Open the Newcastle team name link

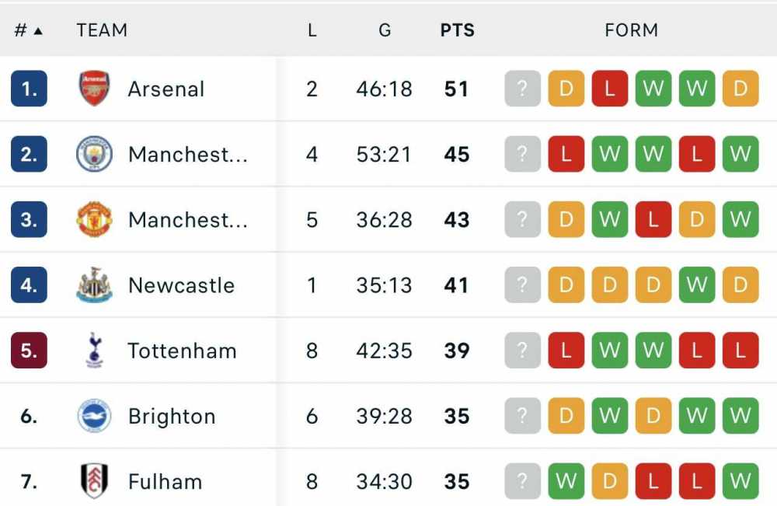(x=181, y=285)
